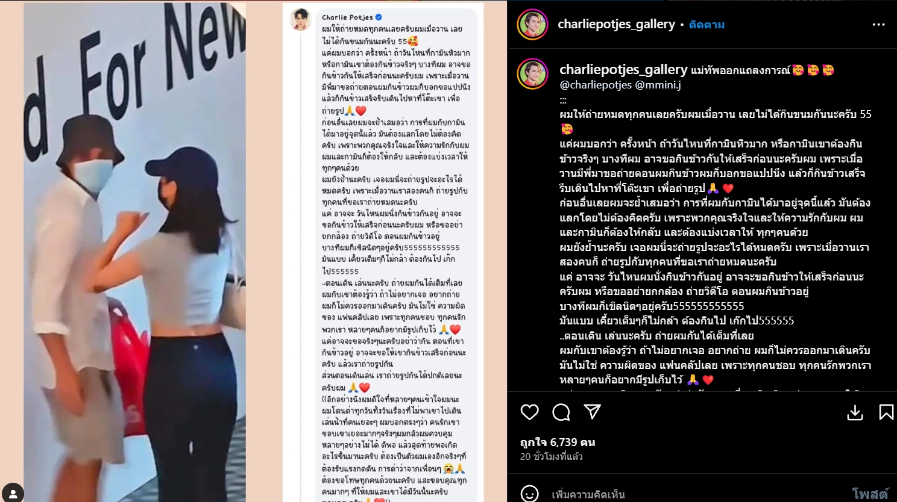Open emoji picker in comment box
Screen dimensions: 897x502
[529, 494]
